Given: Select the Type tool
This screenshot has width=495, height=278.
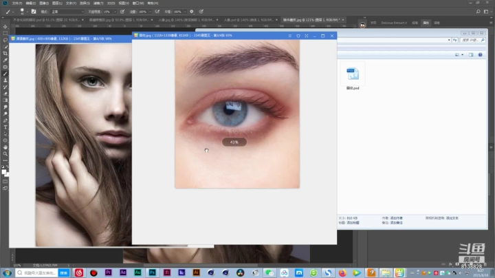Looking at the screenshot, I should tap(5, 127).
